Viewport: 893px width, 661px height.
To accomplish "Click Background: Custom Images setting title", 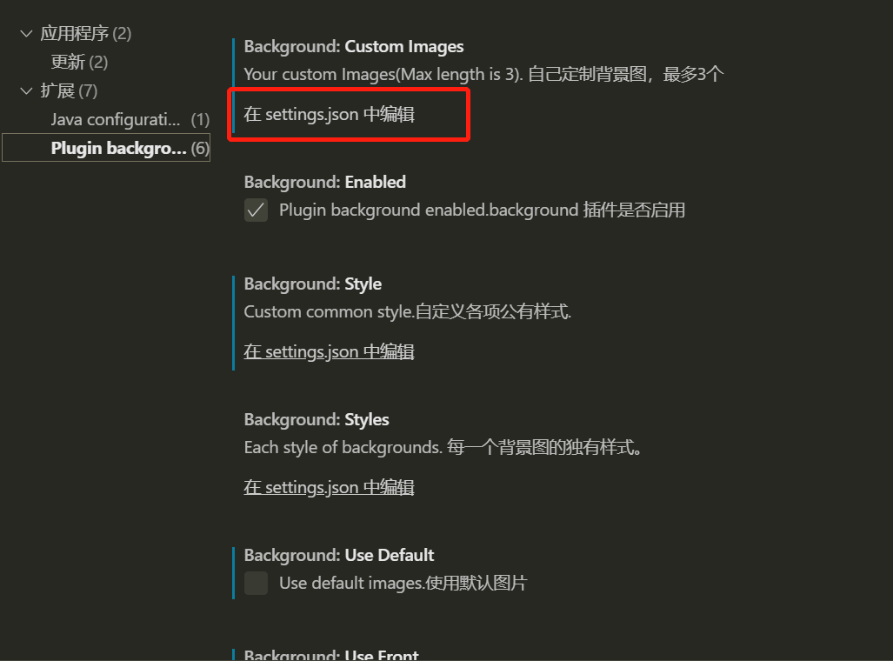I will [x=352, y=45].
